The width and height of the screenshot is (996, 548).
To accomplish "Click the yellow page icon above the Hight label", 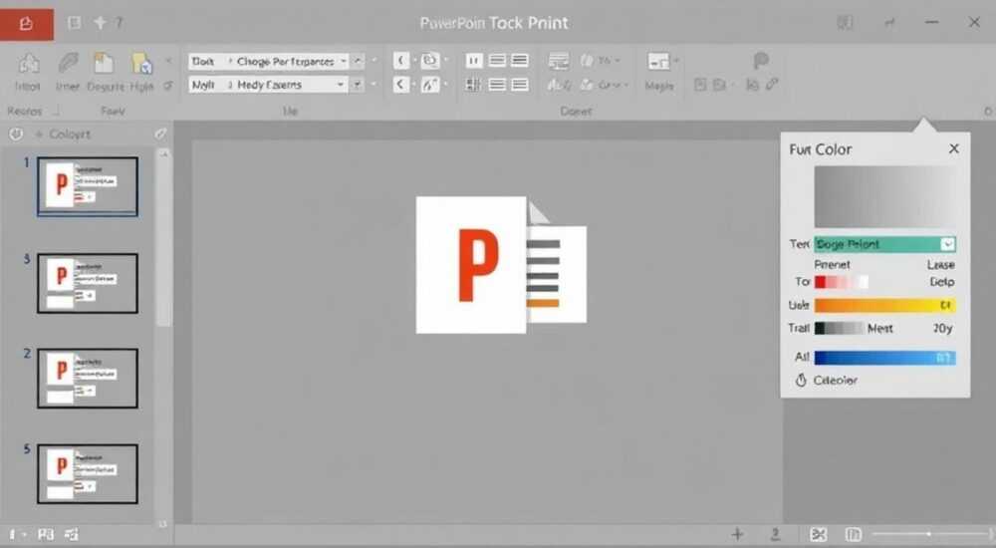I will (x=141, y=63).
